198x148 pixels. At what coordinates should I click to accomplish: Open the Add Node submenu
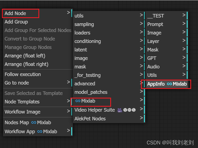38,13
